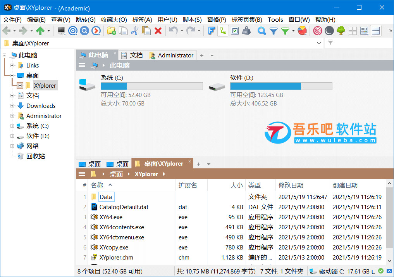Click the pie chart toolbar icon
This screenshot has width=394, height=277.
[x=302, y=31]
